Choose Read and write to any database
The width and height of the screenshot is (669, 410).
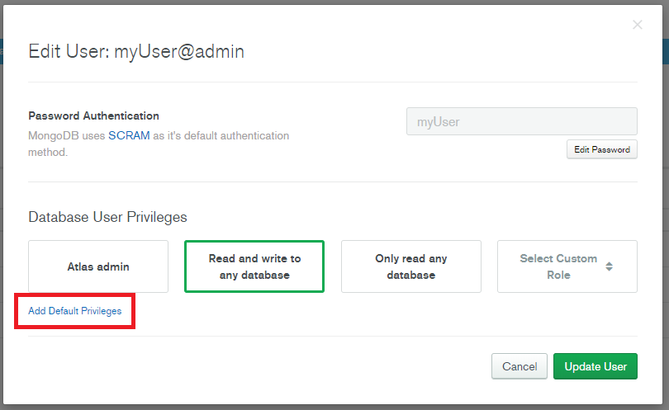254,266
